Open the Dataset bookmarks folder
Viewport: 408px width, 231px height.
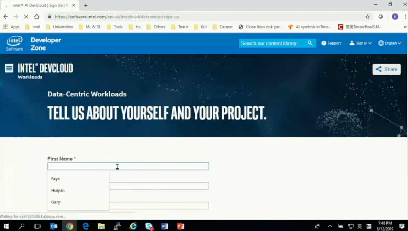(223, 27)
